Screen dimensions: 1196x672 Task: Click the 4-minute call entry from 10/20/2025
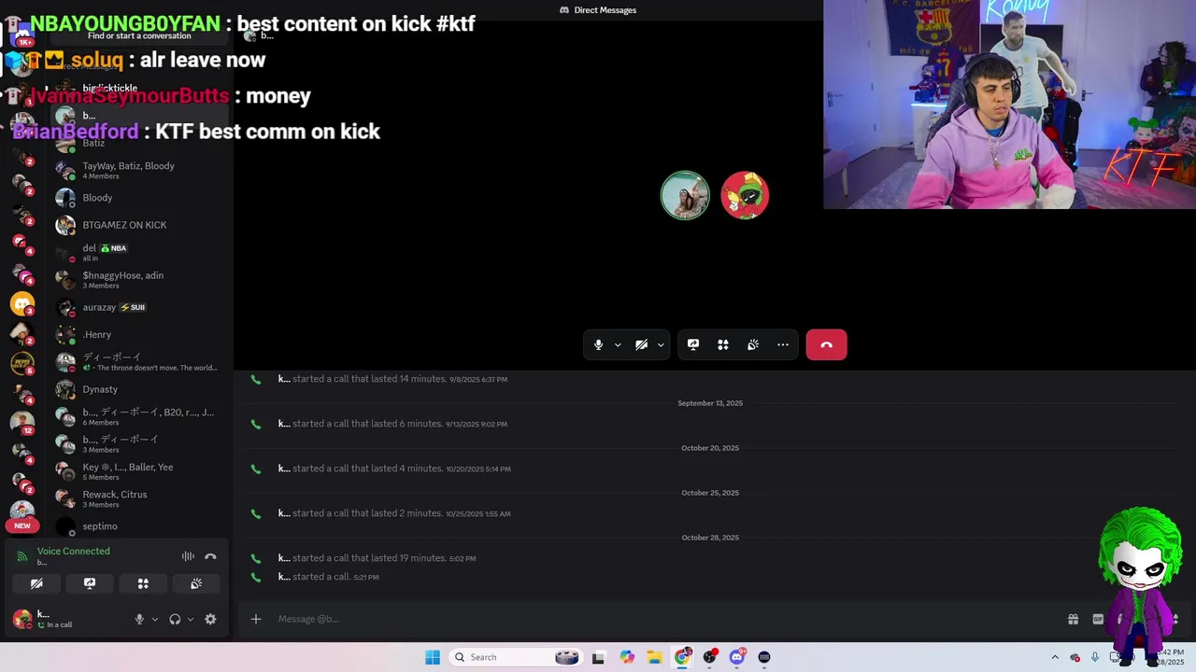click(394, 469)
